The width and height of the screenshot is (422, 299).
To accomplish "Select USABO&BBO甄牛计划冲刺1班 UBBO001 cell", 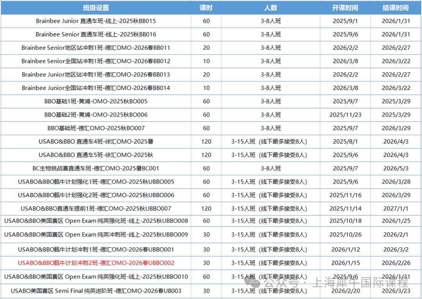I will pyautogui.click(x=96, y=250).
